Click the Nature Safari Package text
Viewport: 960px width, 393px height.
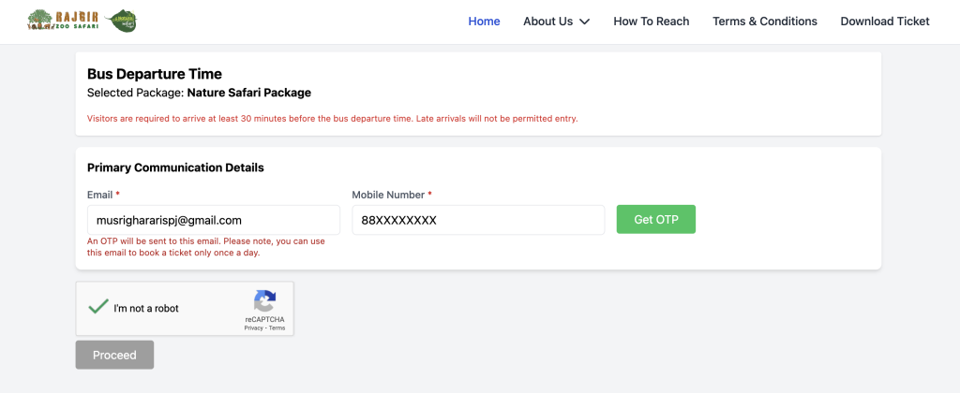coord(249,93)
